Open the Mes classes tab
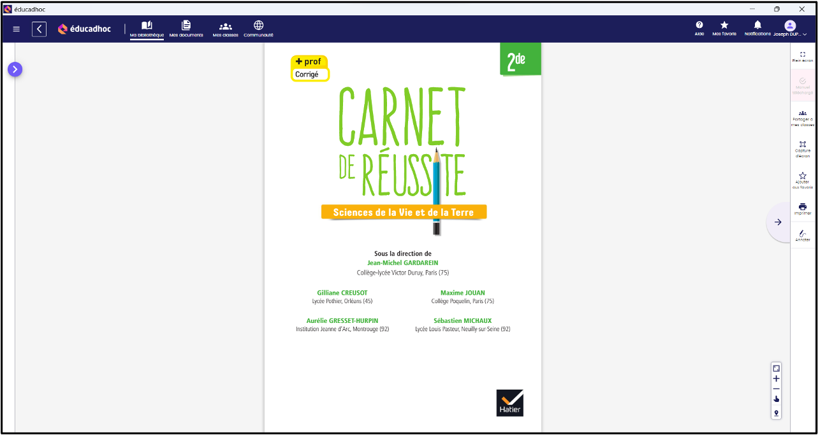This screenshot has width=818, height=435. (x=226, y=28)
